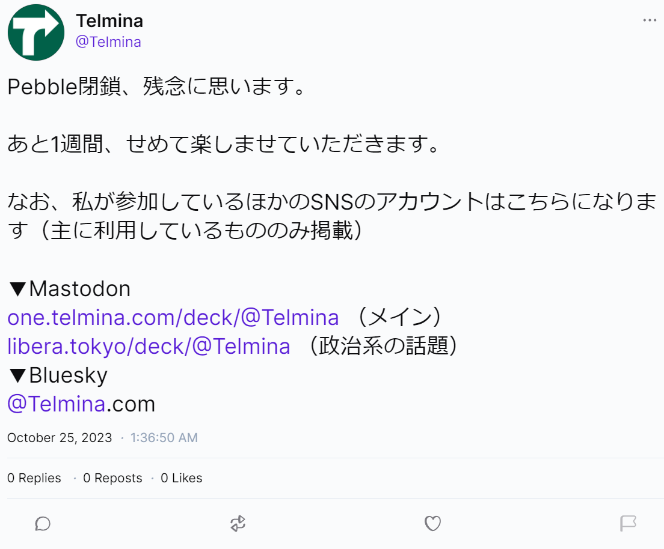664x549 pixels.
Task: View the 0 Replies count
Action: (34, 478)
